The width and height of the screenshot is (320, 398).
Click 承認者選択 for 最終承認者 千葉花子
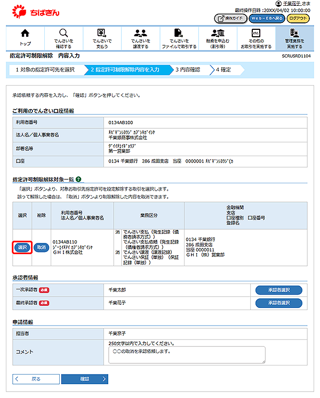pos(279,303)
